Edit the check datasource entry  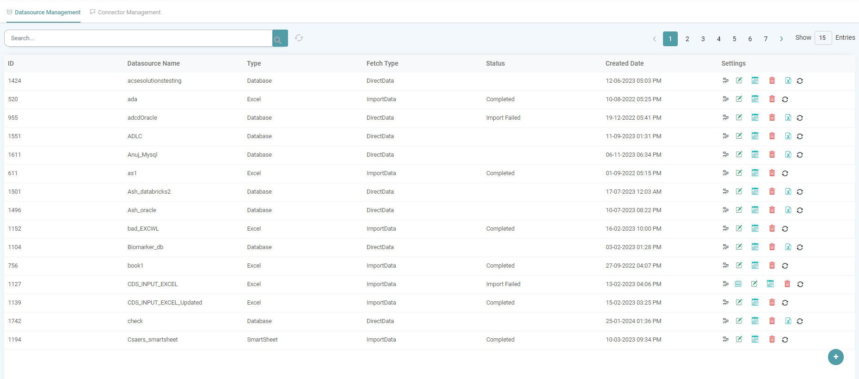click(x=739, y=321)
